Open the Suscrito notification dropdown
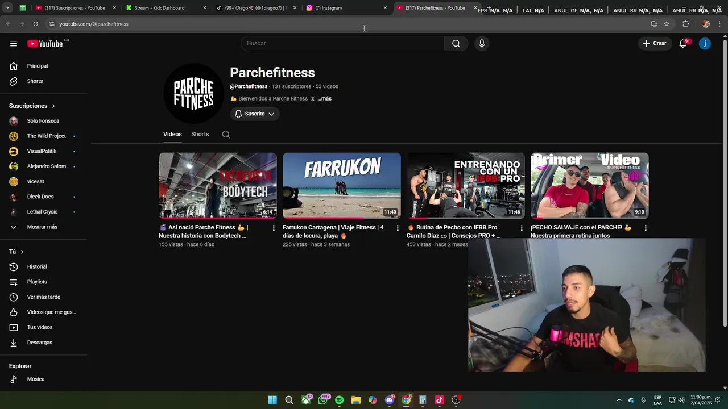This screenshot has height=409, width=728. pos(254,114)
